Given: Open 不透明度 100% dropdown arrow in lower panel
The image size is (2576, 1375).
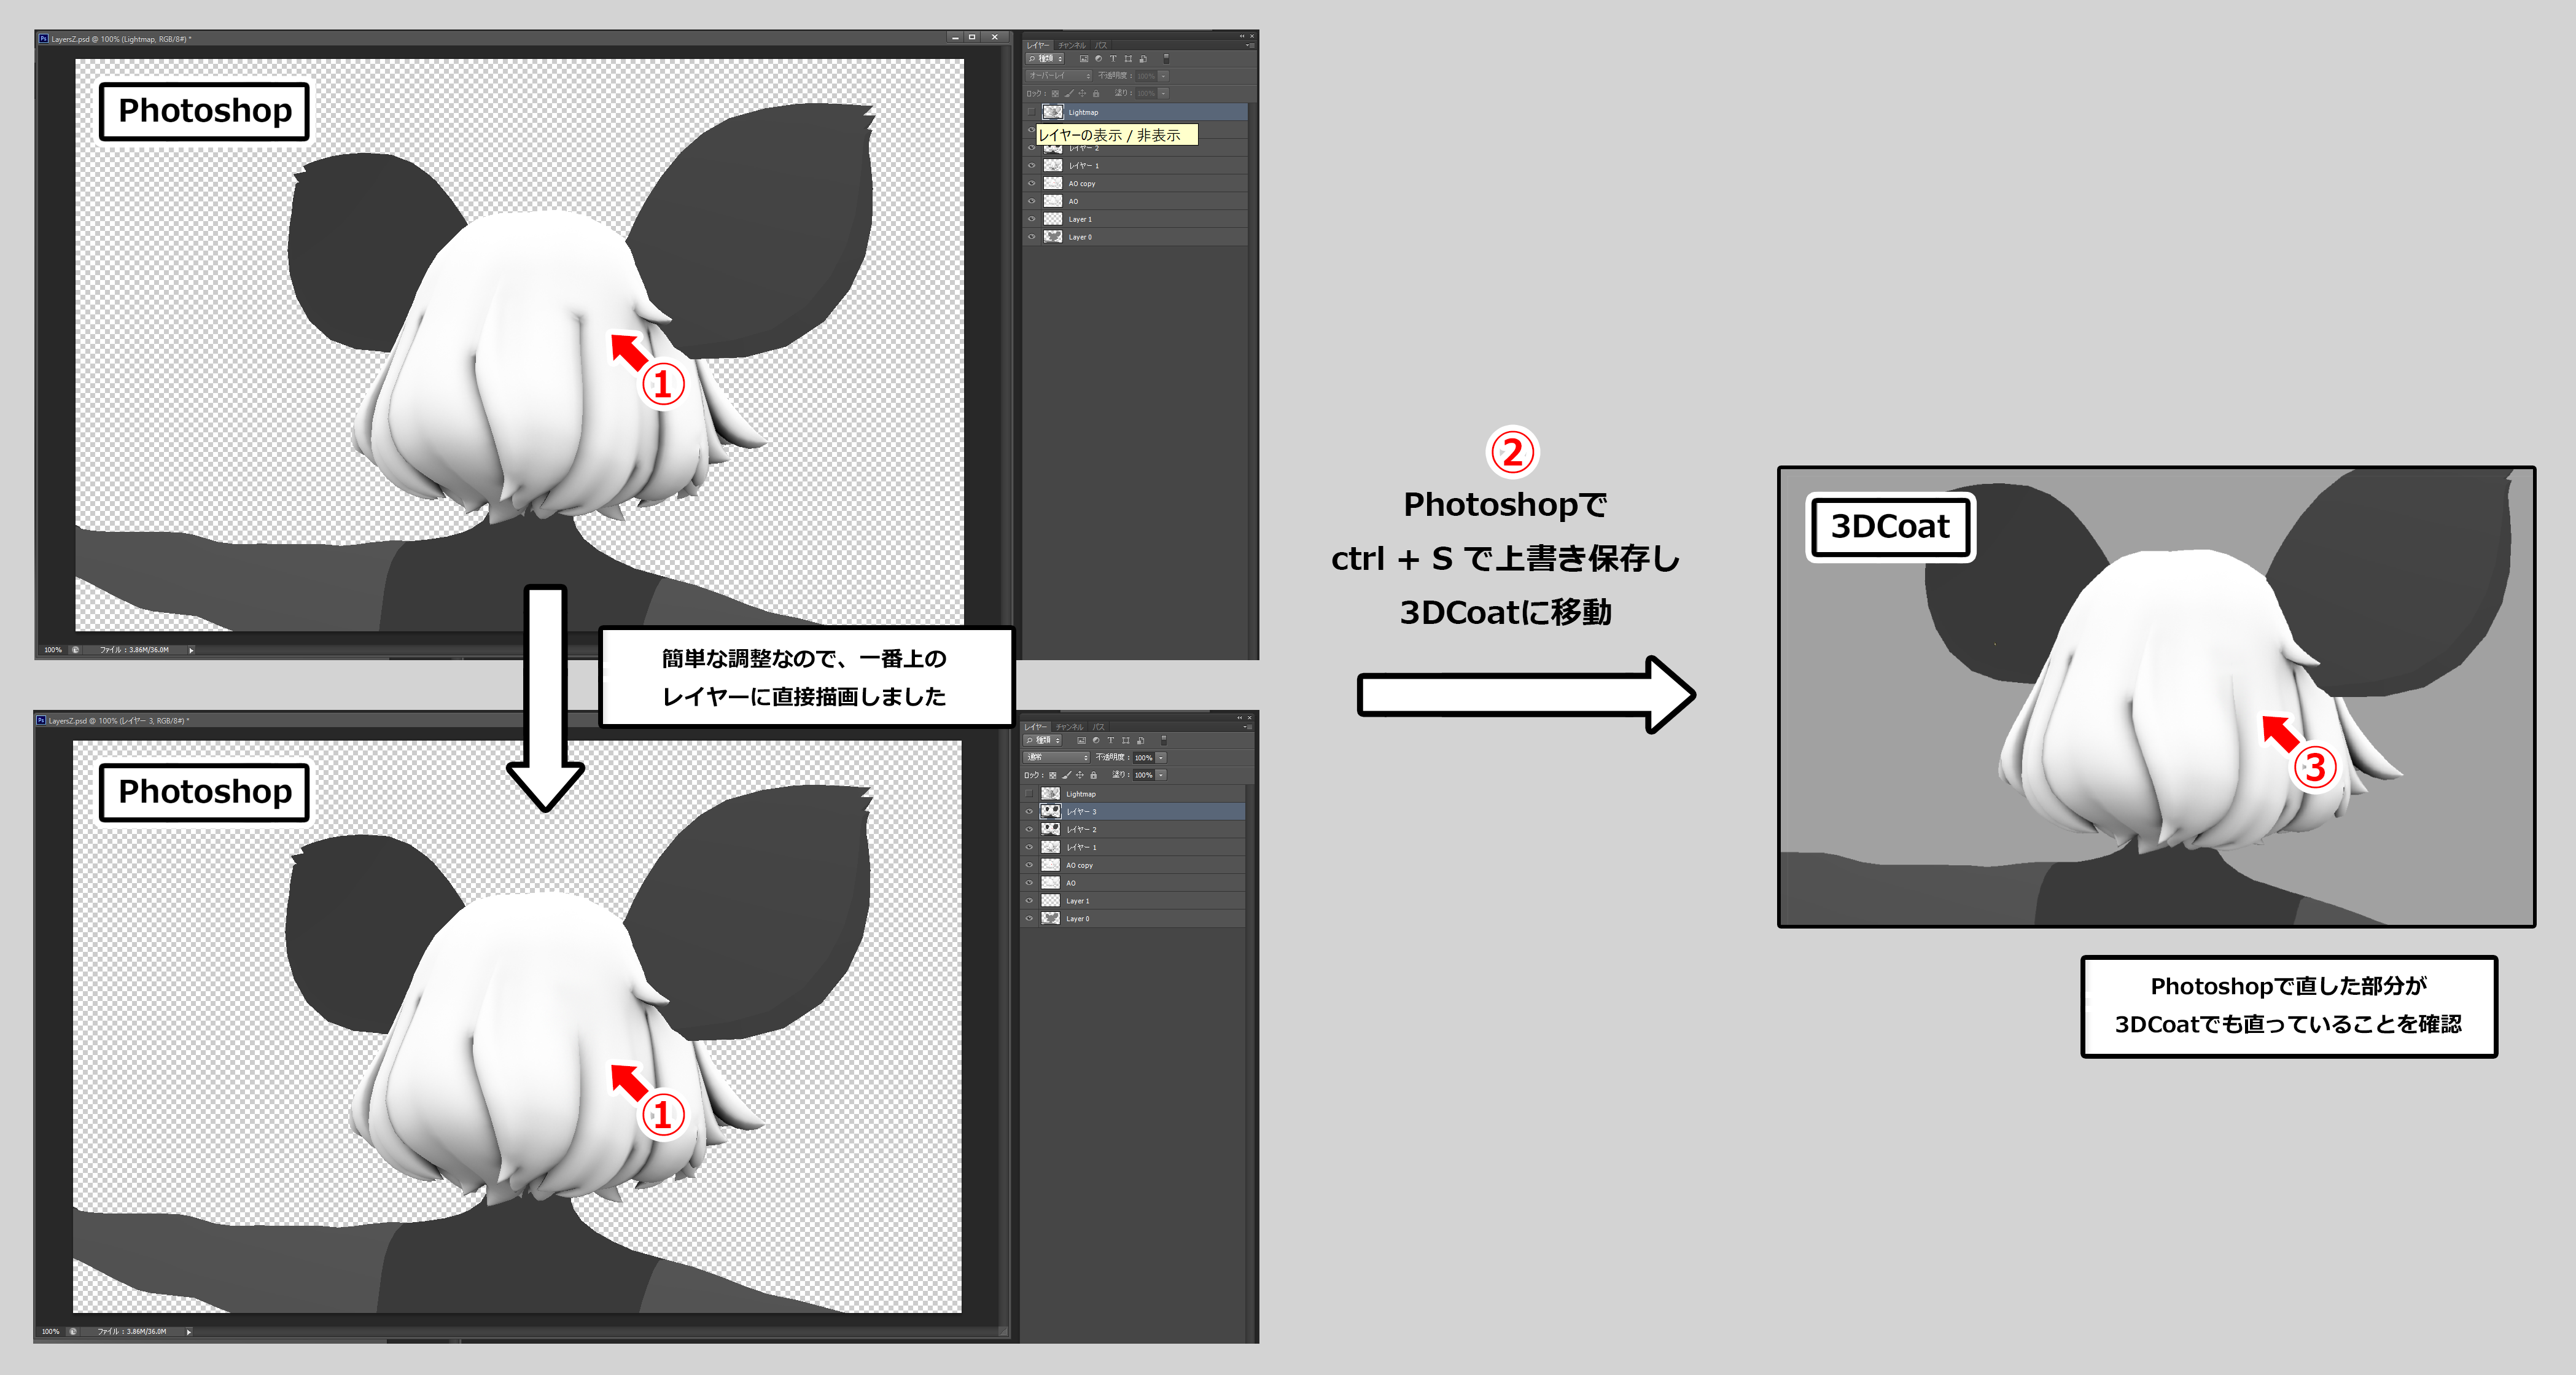Looking at the screenshot, I should click(x=1161, y=758).
